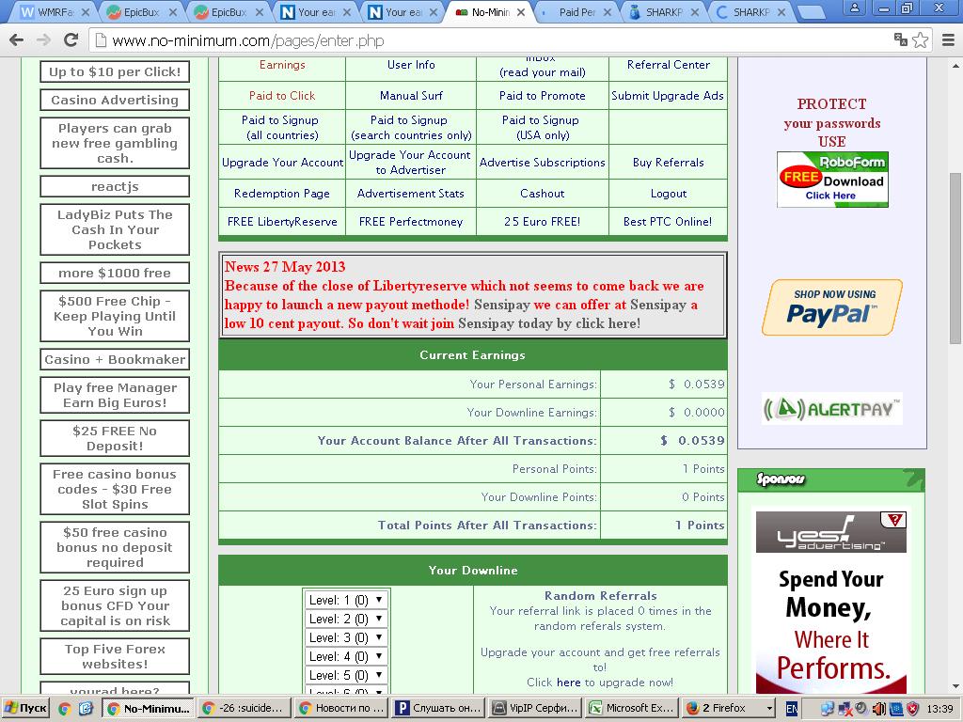The image size is (963, 722).
Task: Open the Chrome menu hamburger icon
Action: [948, 40]
